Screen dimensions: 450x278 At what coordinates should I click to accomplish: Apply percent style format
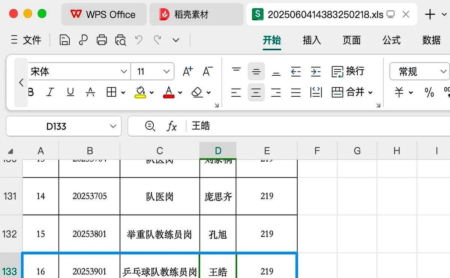[429, 92]
